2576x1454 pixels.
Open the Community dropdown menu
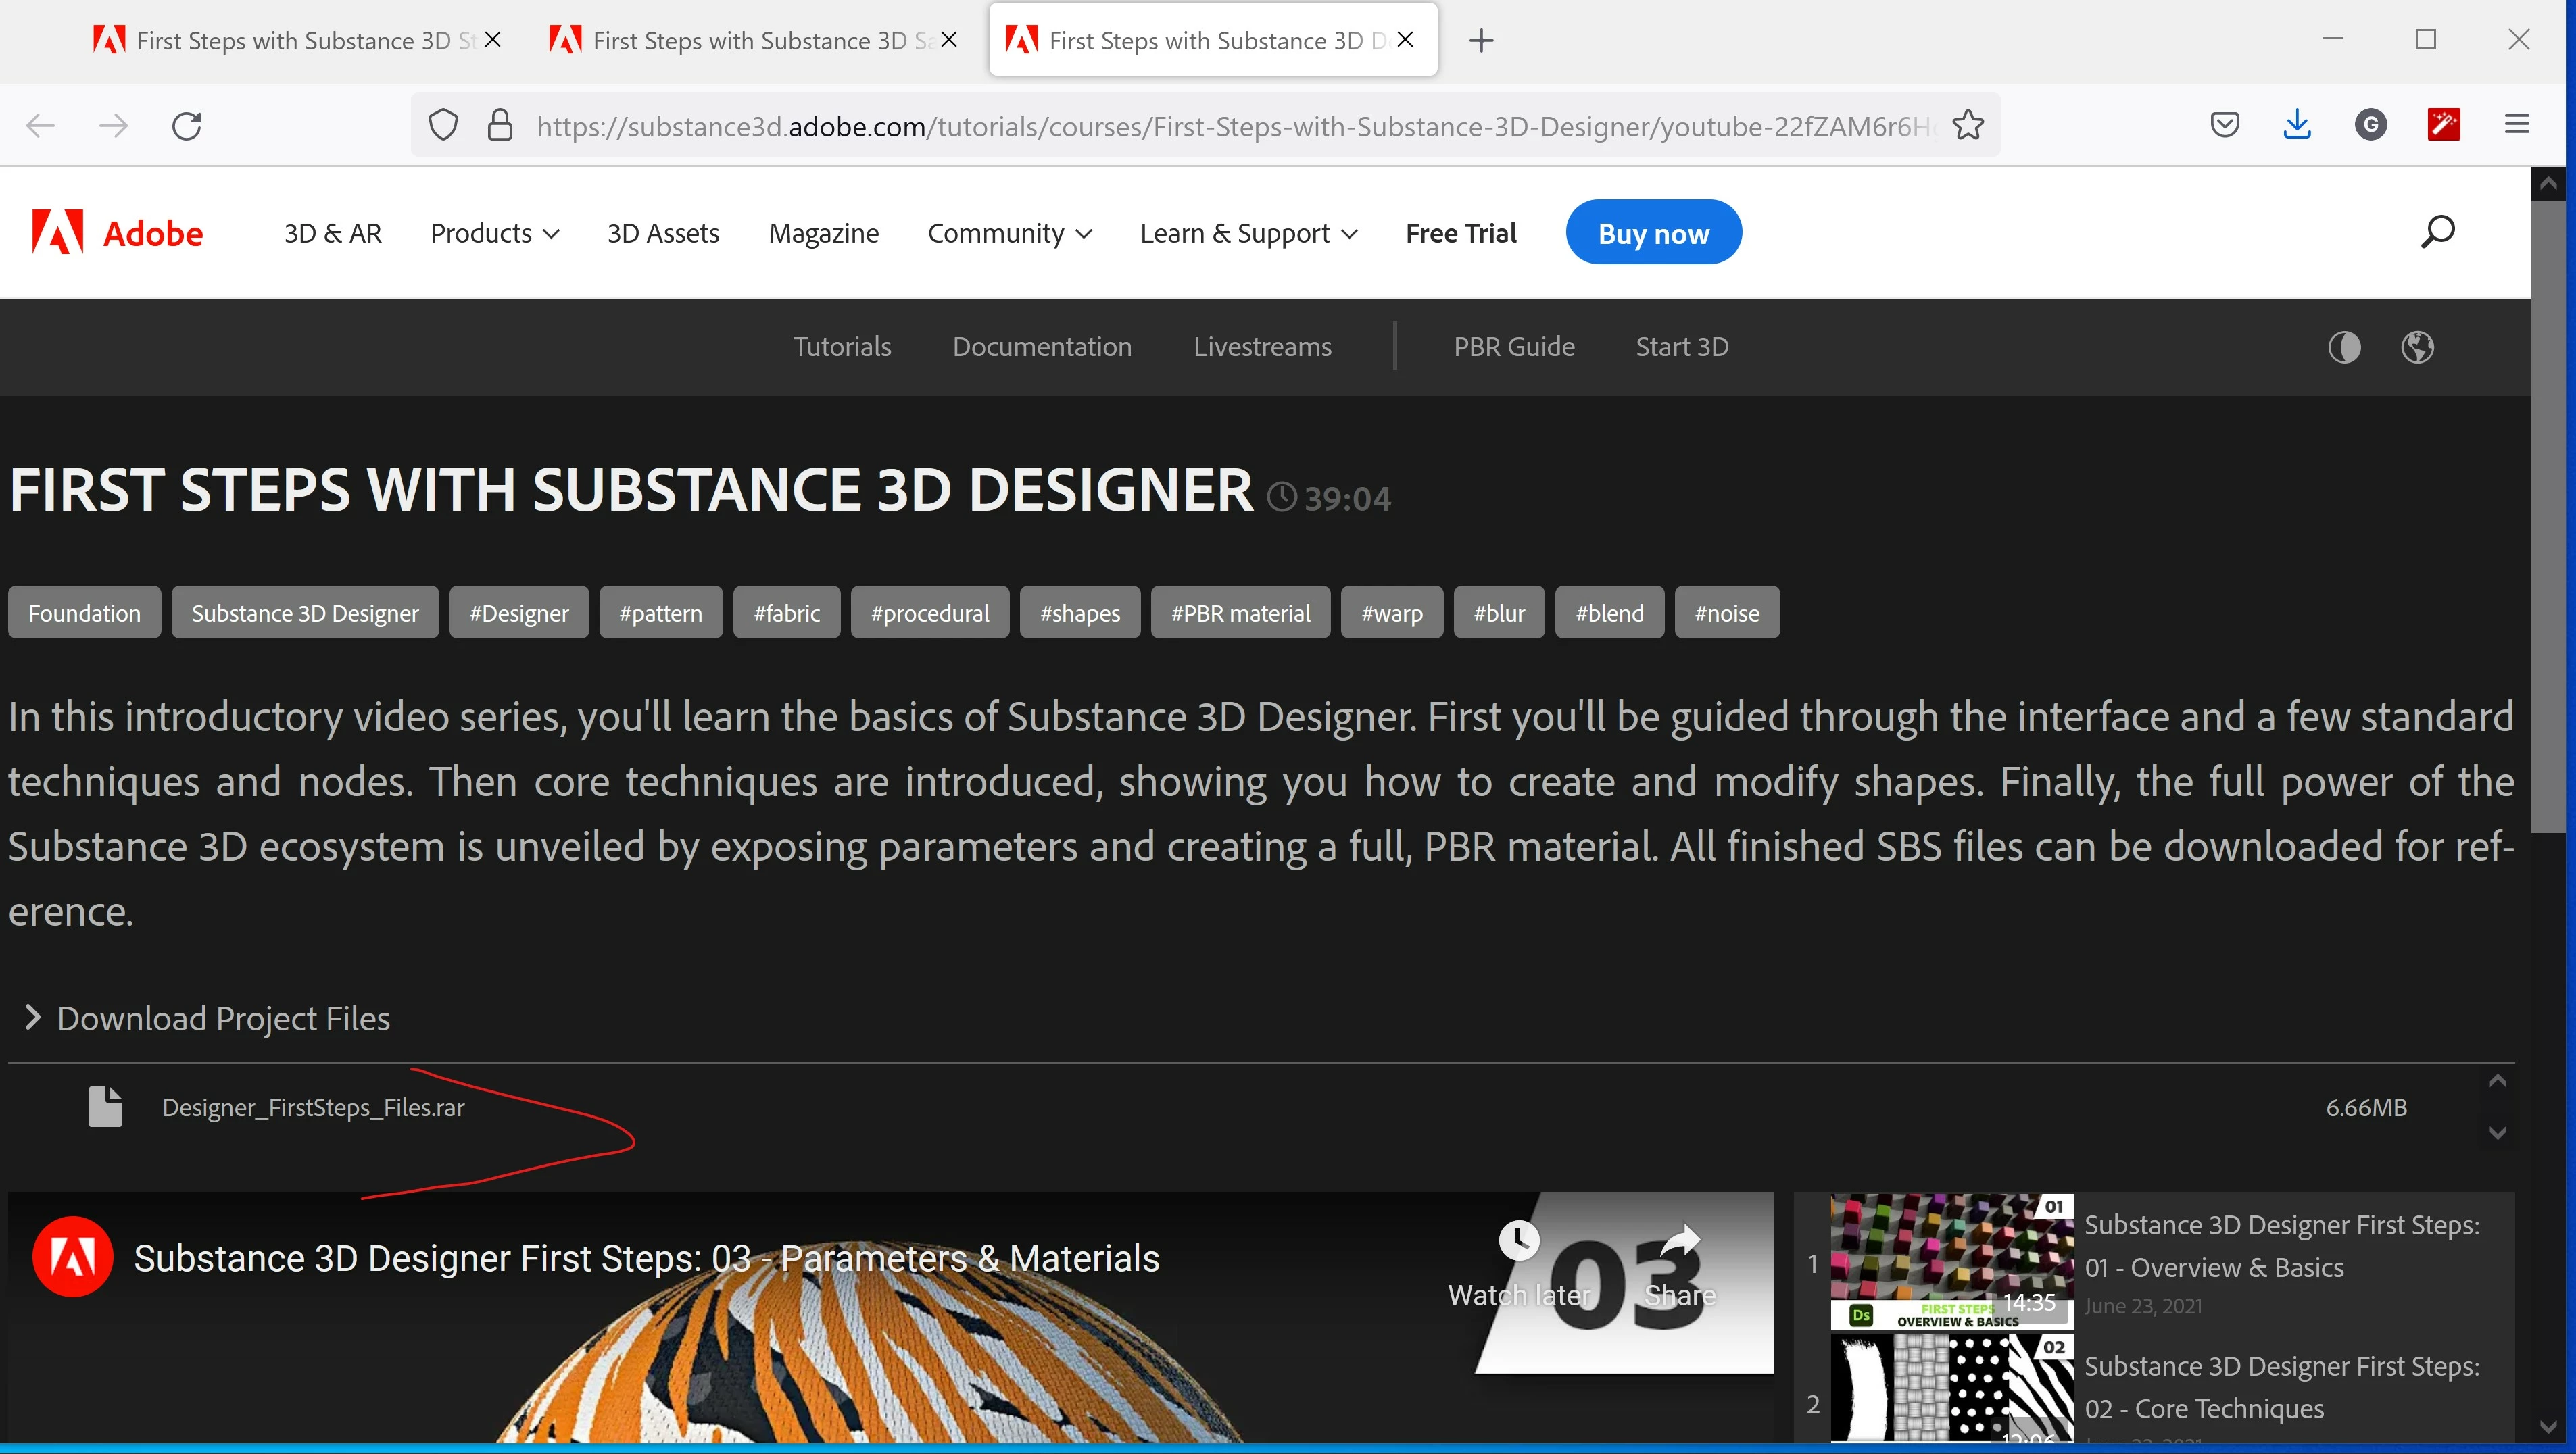1009,233
